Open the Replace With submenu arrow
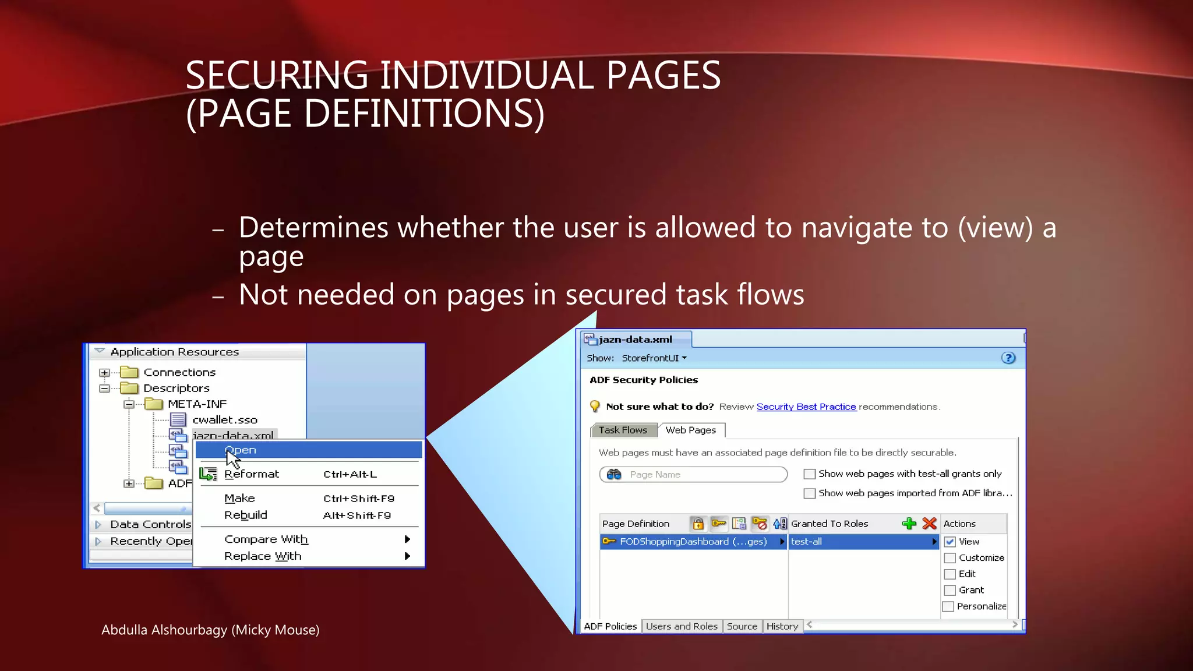This screenshot has width=1193, height=671. (x=407, y=556)
